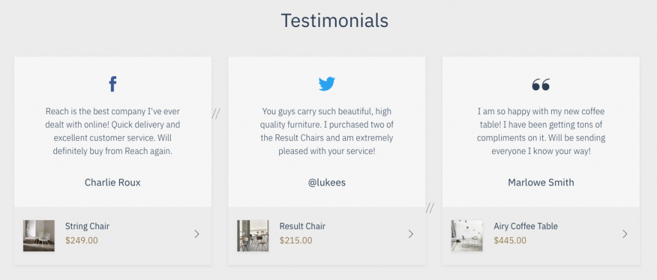Click the $445.00 price label
The width and height of the screenshot is (657, 280).
510,241
